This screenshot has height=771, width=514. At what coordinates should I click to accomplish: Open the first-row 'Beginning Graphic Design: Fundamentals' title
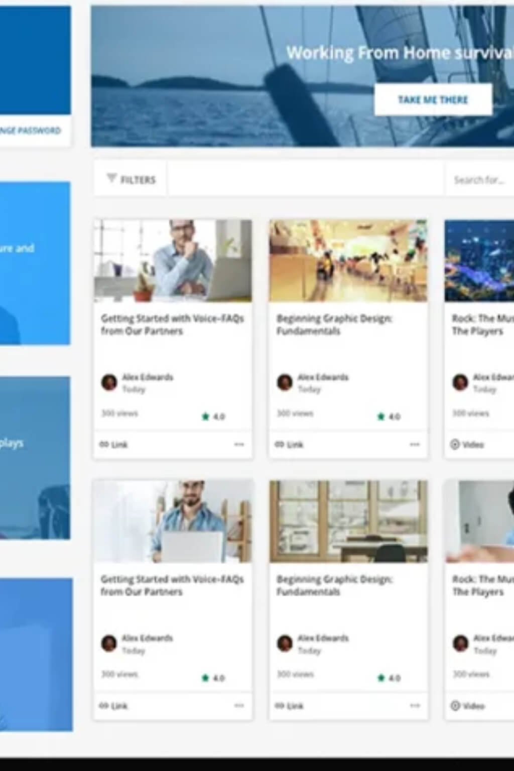(x=334, y=324)
